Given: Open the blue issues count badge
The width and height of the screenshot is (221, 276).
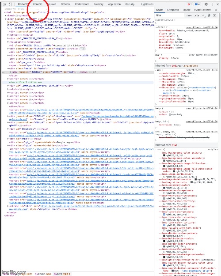Looking at the screenshot, I should click(198, 4).
